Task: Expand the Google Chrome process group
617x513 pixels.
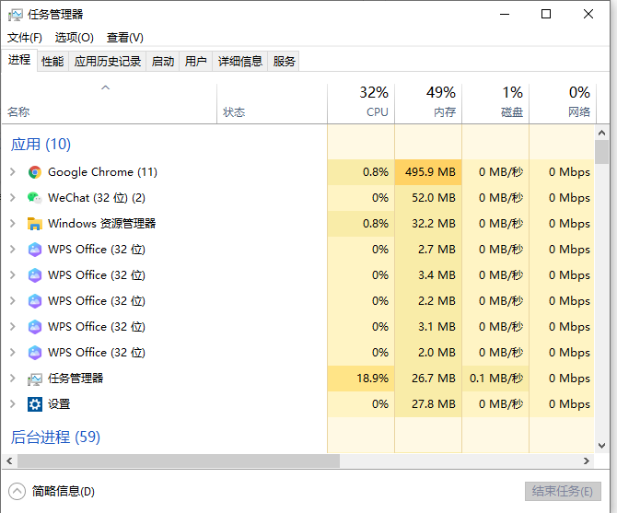Action: pyautogui.click(x=12, y=172)
